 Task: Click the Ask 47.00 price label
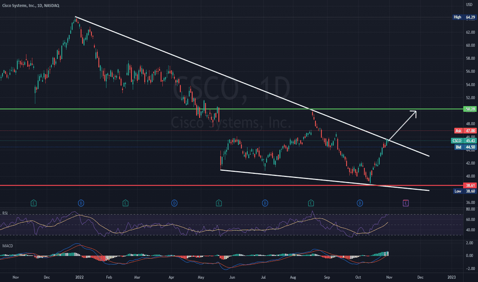click(466, 130)
